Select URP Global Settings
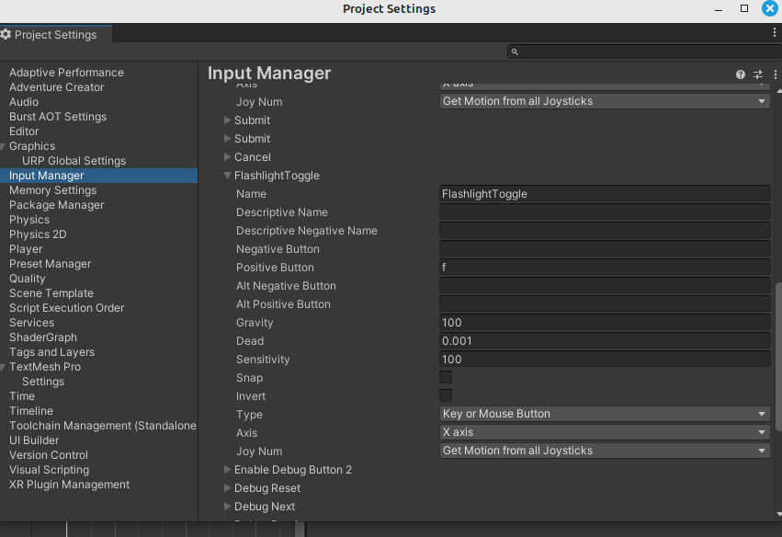This screenshot has width=782, height=537. tap(74, 161)
